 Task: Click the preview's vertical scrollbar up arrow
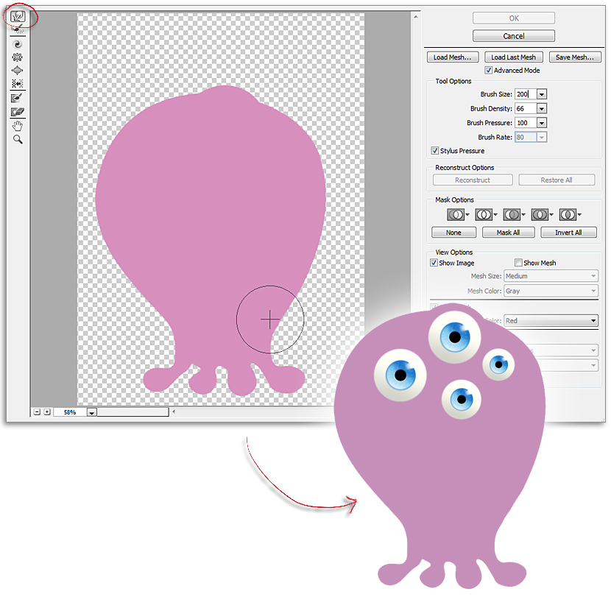point(416,17)
